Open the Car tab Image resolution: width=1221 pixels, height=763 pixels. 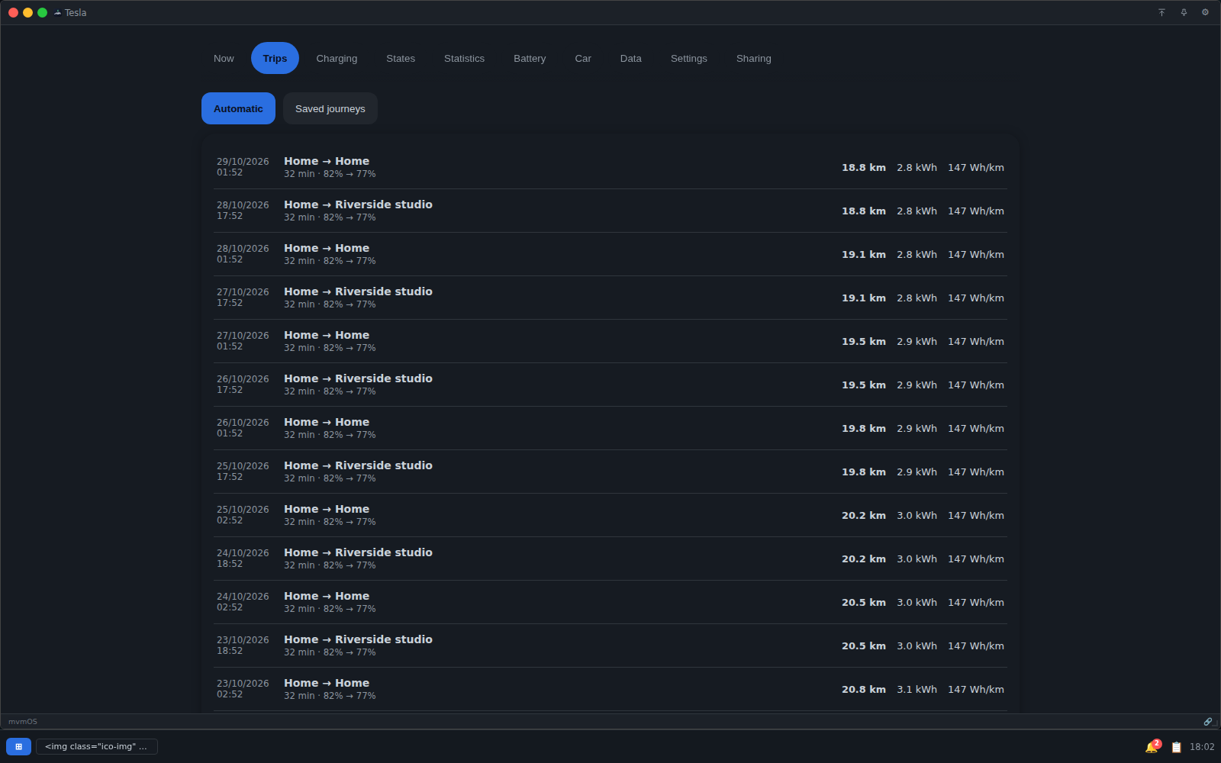583,58
